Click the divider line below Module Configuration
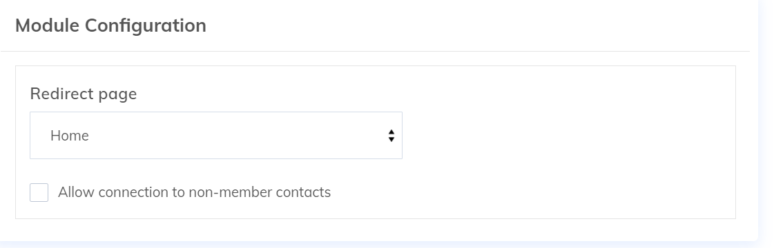Screen dimensions: 774x248 [x=375, y=51]
